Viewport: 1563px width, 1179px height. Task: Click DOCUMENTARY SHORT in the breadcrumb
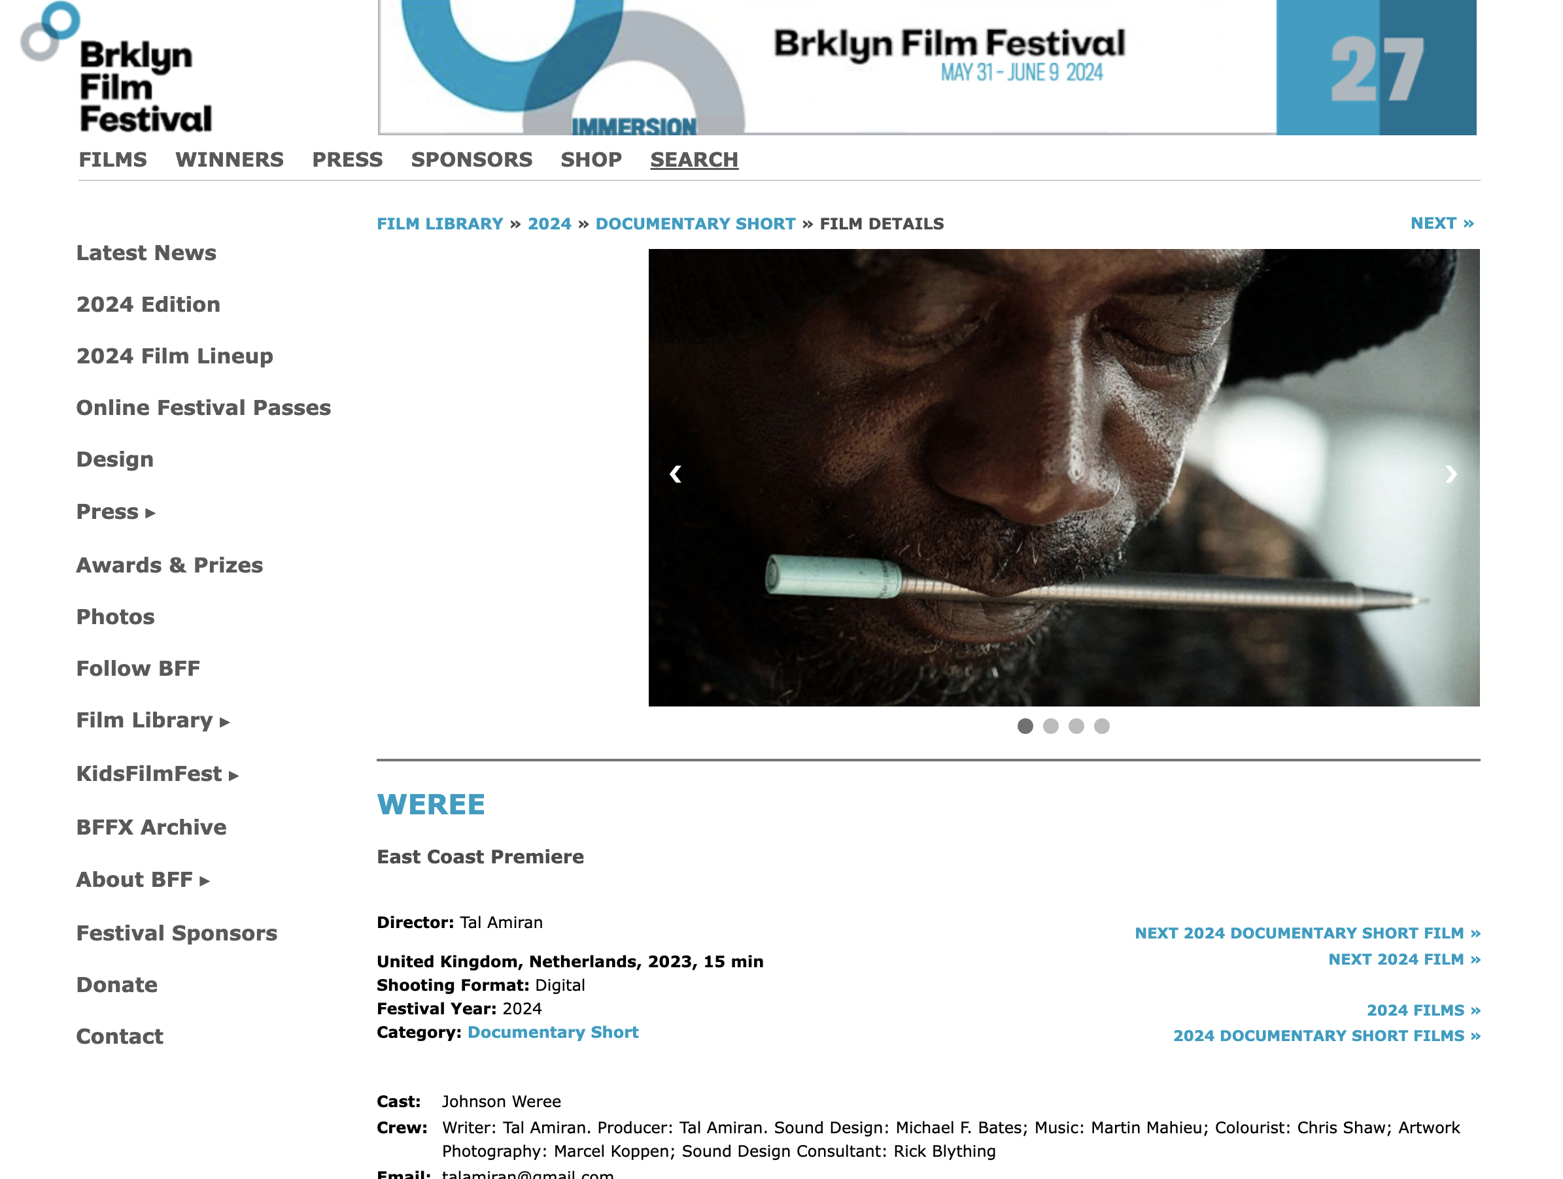695,224
